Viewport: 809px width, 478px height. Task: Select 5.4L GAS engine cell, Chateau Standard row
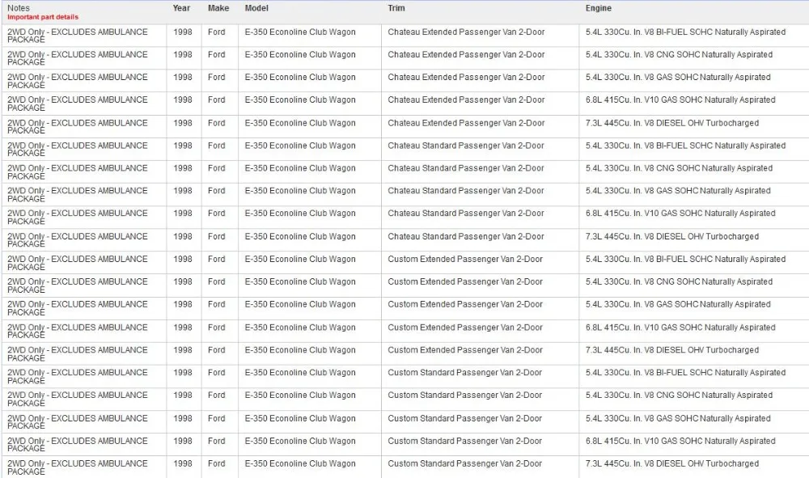click(x=678, y=191)
